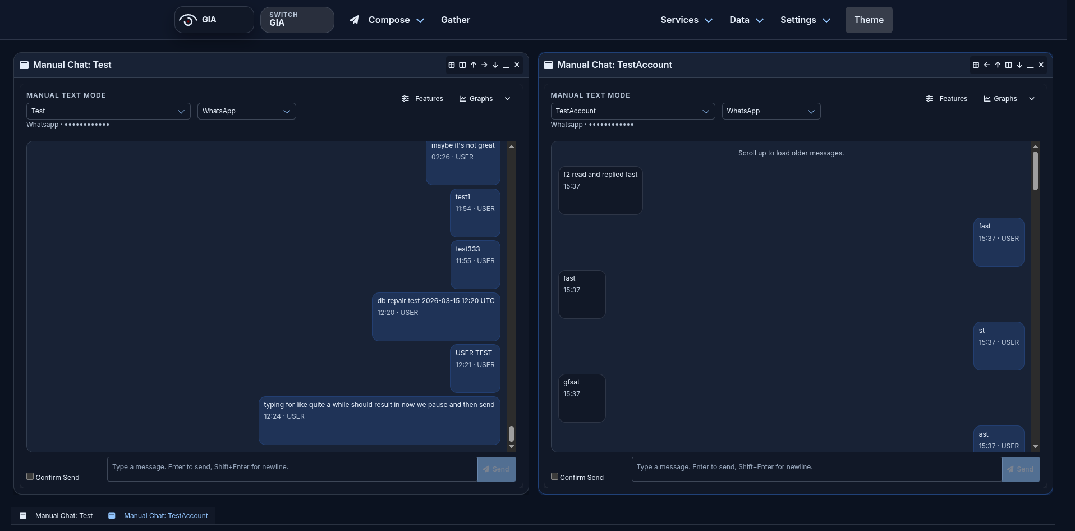Click the down-arrow icon on TestAccount titlebar

pos(1020,65)
